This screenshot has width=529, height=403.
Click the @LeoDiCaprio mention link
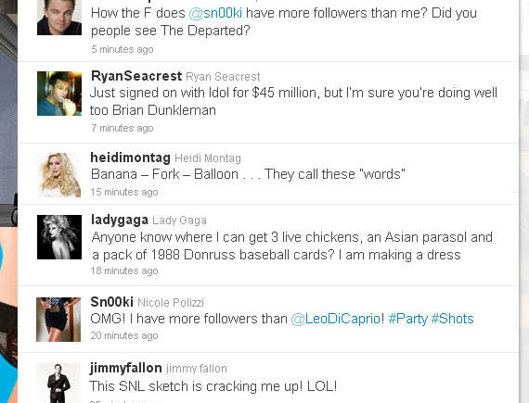336,319
